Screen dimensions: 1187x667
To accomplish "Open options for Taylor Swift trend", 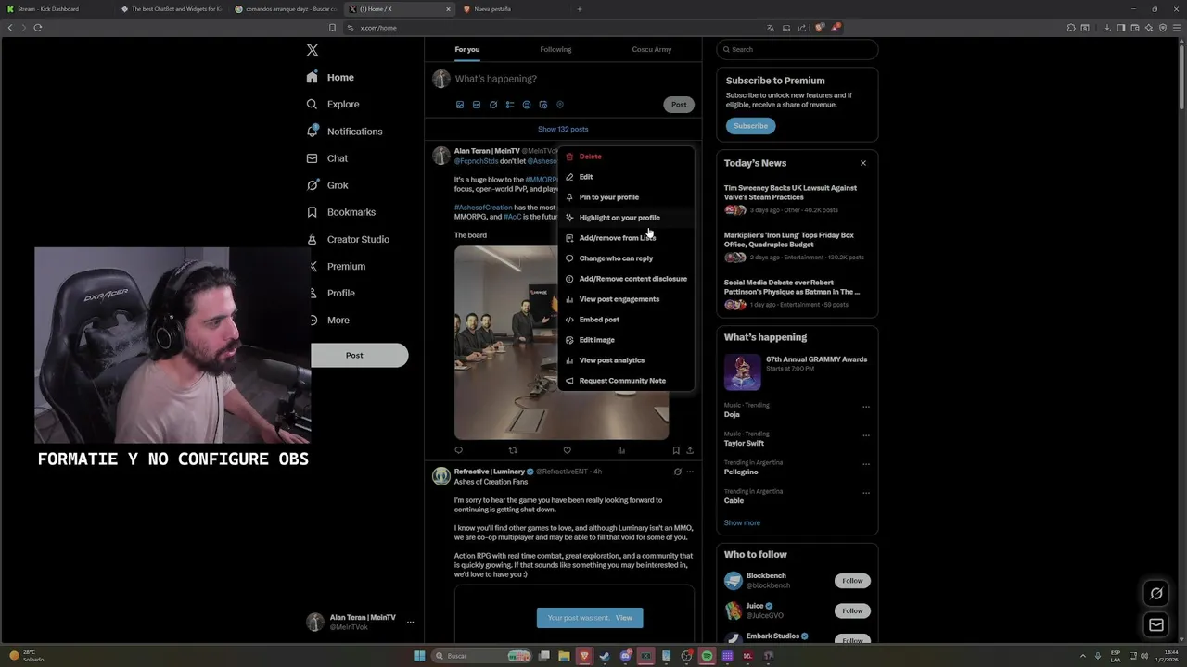I will pyautogui.click(x=866, y=435).
